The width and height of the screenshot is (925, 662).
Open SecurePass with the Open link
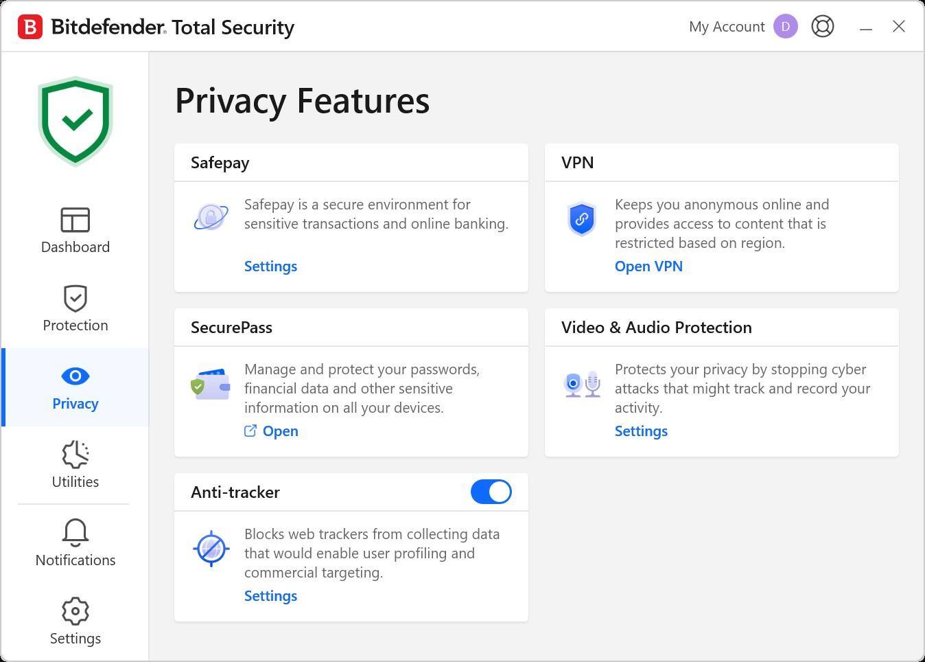pyautogui.click(x=280, y=431)
